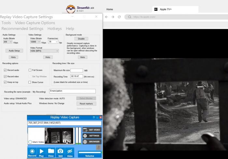The image size is (228, 159).
Task: Open the Tools menu
Action: pyautogui.click(x=6, y=23)
